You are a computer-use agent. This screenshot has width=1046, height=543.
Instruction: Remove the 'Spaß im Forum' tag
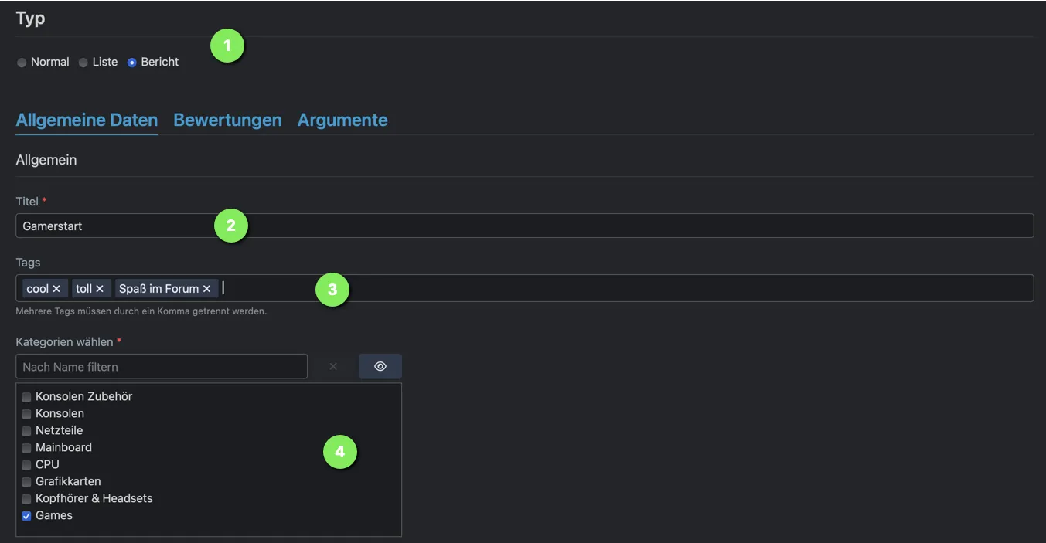[206, 289]
